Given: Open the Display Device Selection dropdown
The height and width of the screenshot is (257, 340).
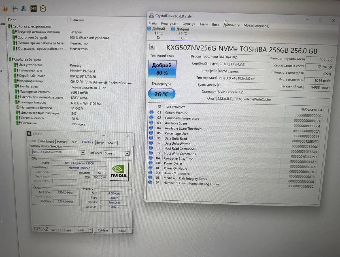Looking at the screenshot, I should 83,153.
